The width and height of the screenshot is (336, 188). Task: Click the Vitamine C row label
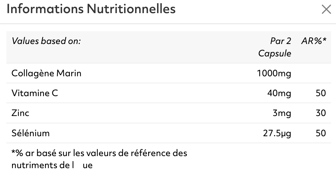pos(35,93)
